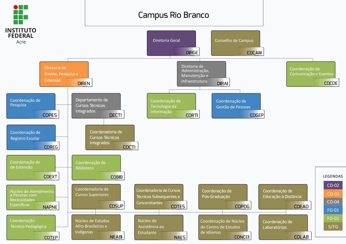Click the Conselho de Campus COCAM box
This screenshot has height=244, width=346.
click(235, 43)
